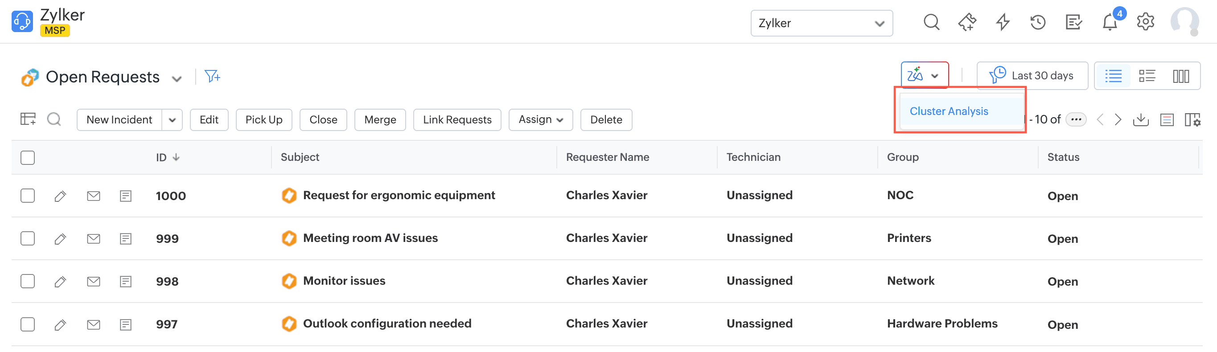Viewport: 1217px width, 352px height.
Task: Open the Zylker account dropdown
Action: 821,23
